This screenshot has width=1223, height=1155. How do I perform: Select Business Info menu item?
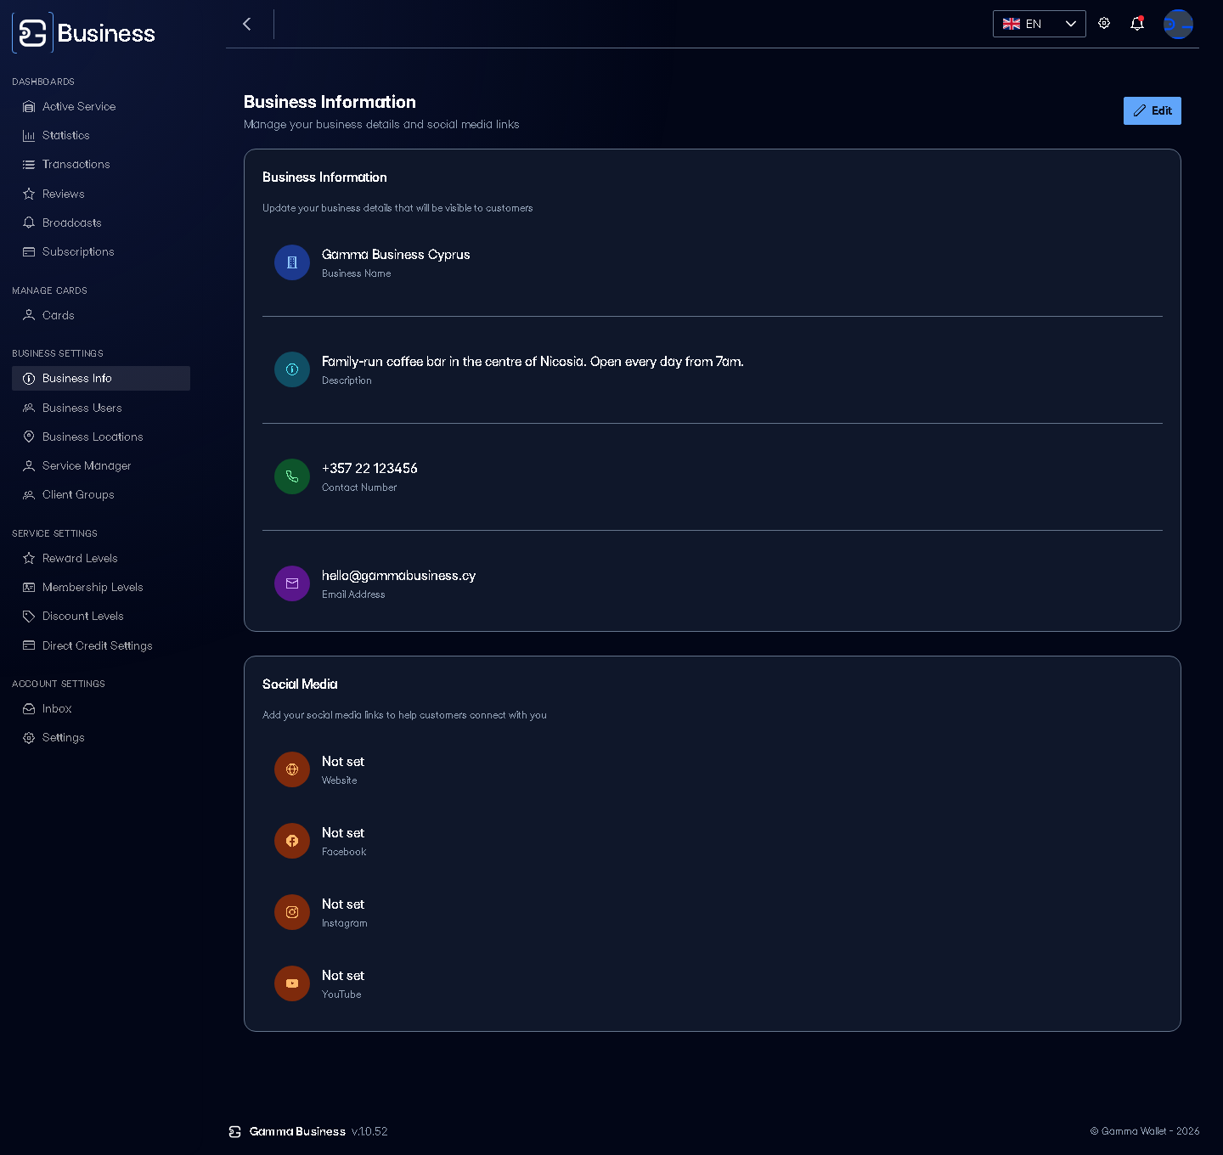click(101, 378)
